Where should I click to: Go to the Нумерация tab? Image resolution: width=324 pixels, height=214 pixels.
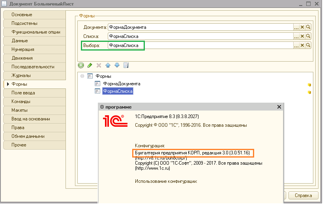click(35, 49)
